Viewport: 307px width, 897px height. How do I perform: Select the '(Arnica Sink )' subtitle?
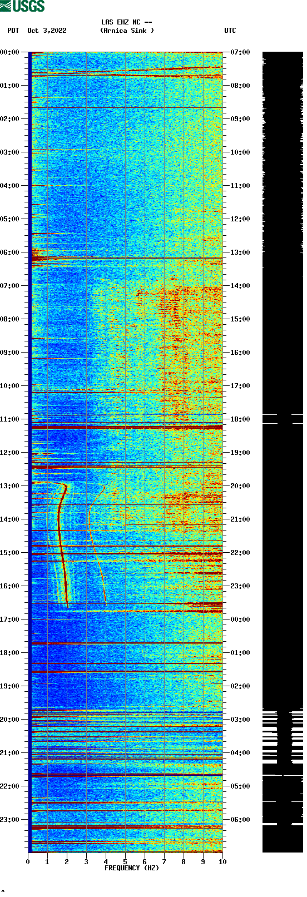tap(127, 31)
